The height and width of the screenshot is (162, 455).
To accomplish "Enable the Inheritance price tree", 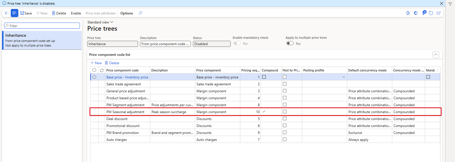I will coord(76,13).
